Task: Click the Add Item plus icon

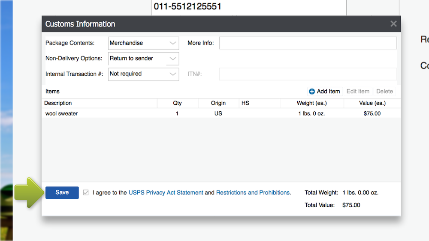Action: tap(312, 92)
